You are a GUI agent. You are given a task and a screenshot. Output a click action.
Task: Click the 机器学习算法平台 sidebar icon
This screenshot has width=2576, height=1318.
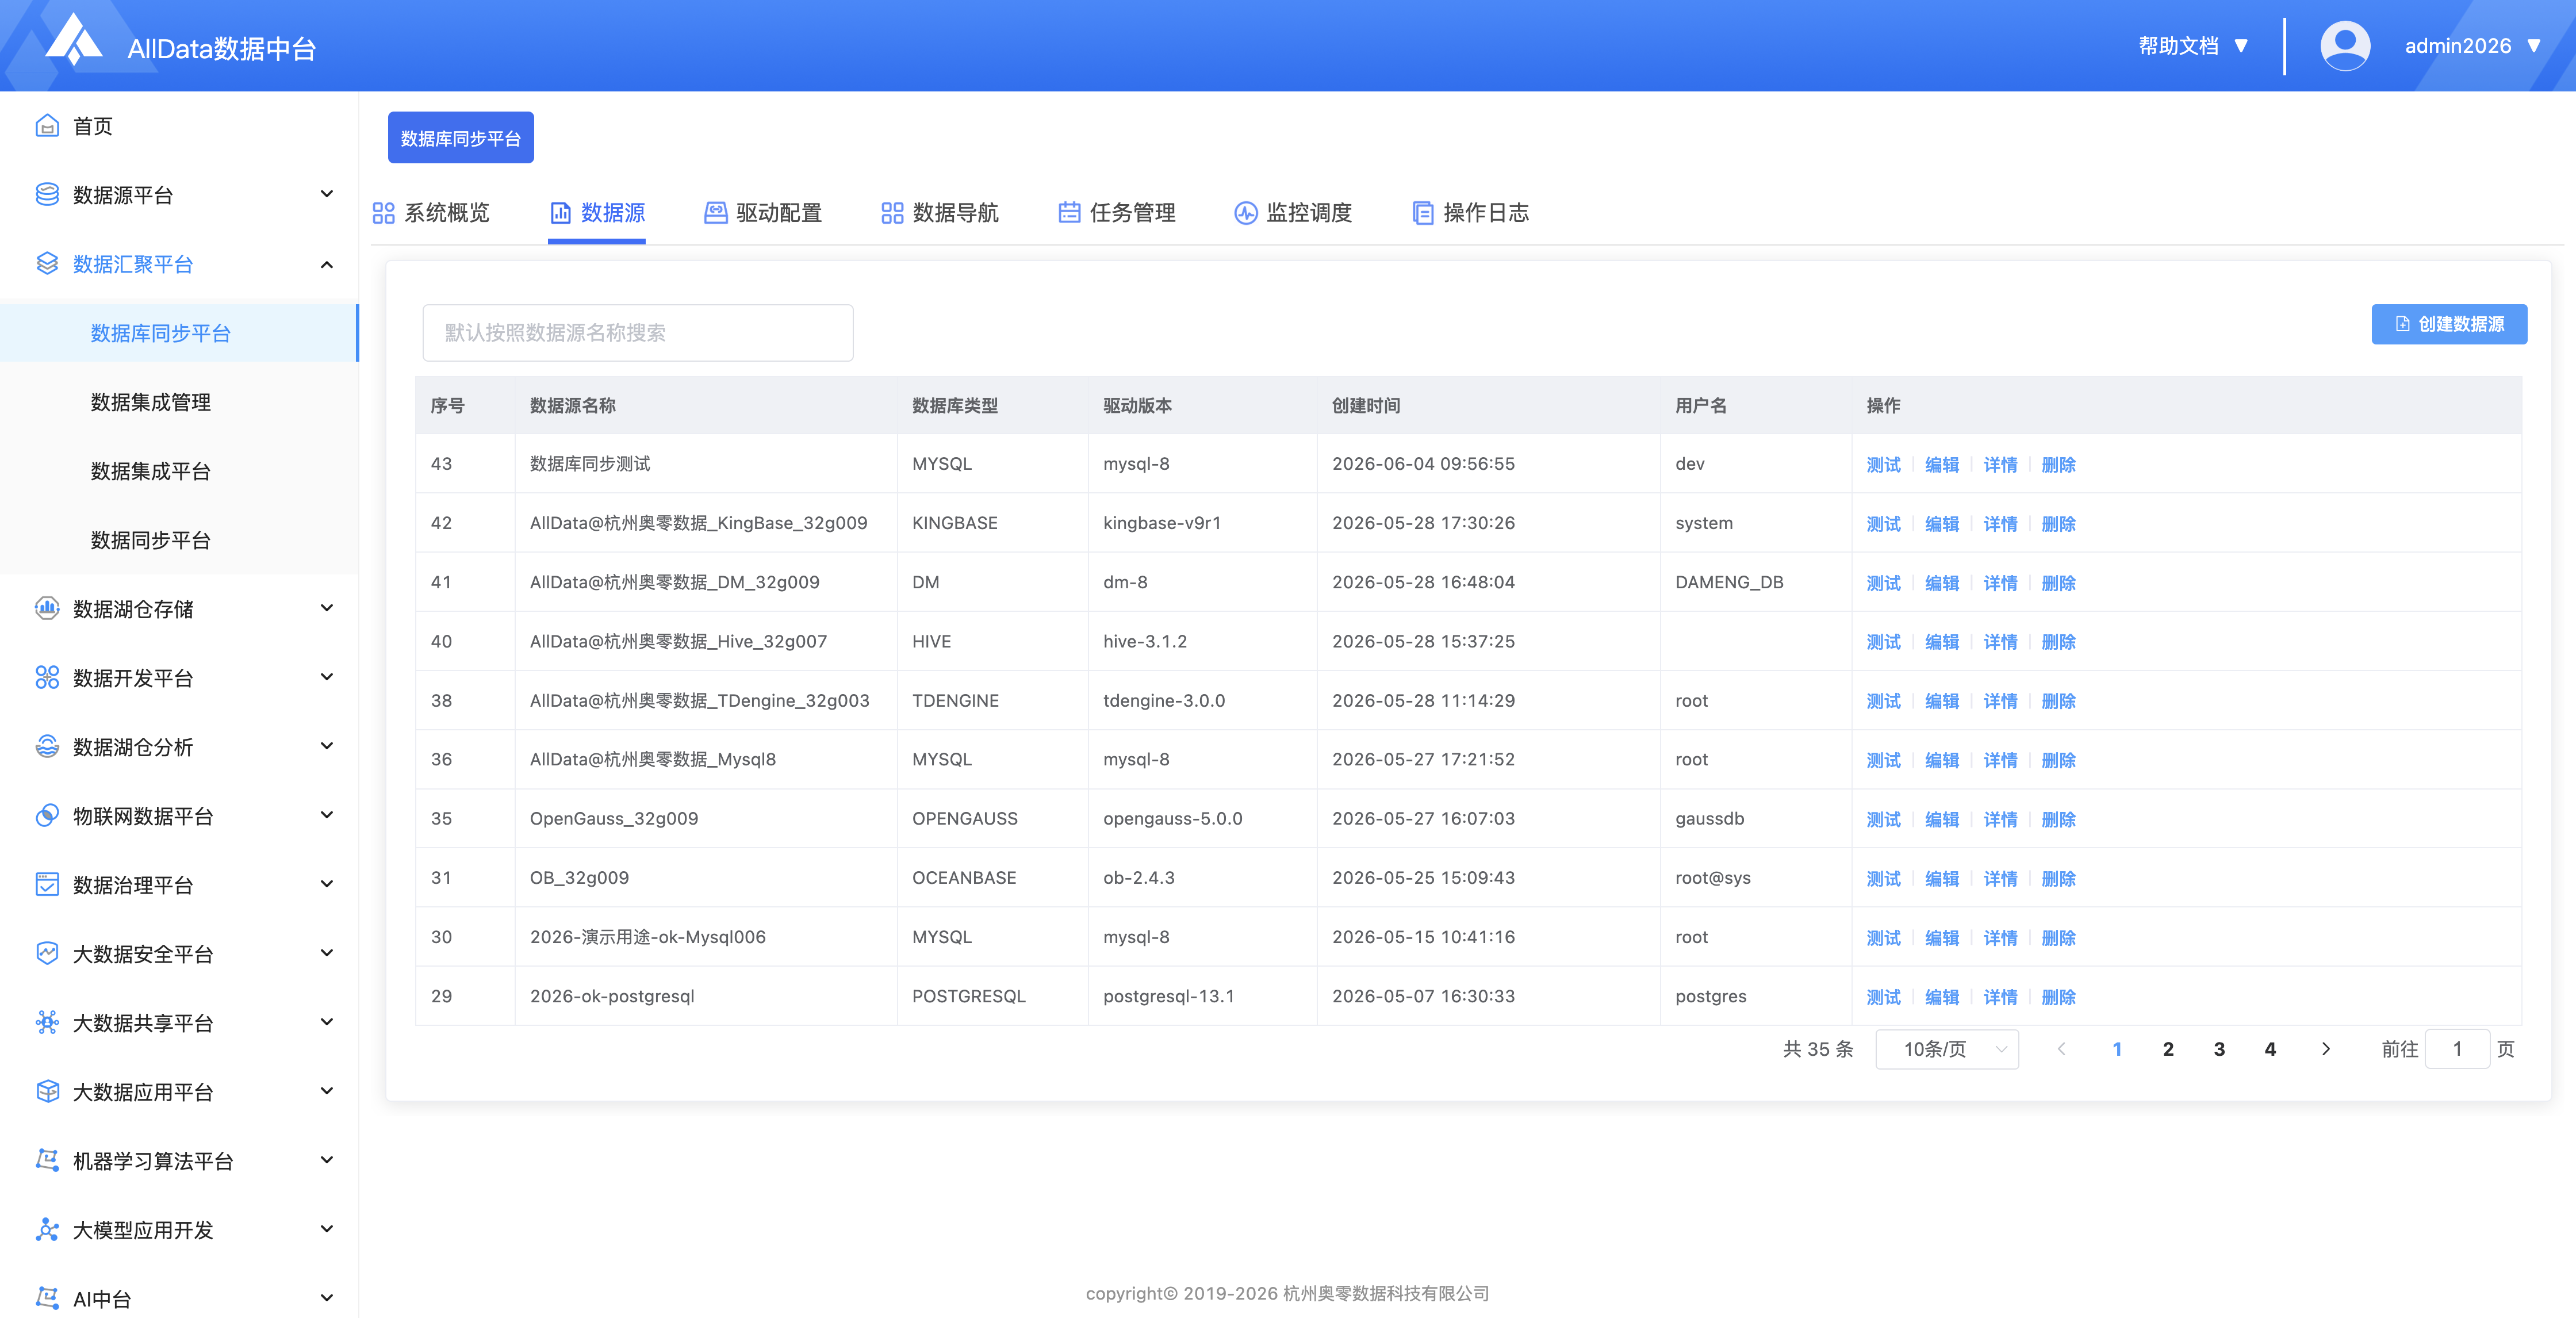click(x=47, y=1160)
